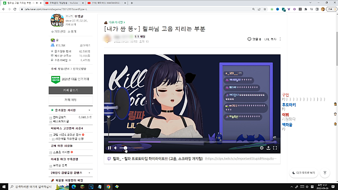Open clip settings gear icon

262,148
